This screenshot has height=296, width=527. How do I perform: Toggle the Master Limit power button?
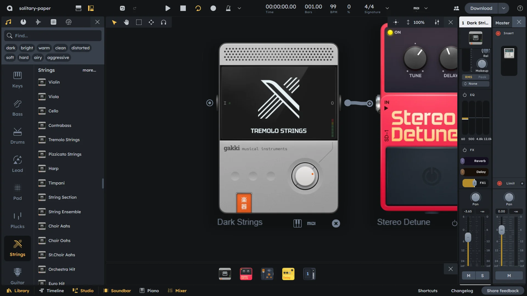point(500,183)
